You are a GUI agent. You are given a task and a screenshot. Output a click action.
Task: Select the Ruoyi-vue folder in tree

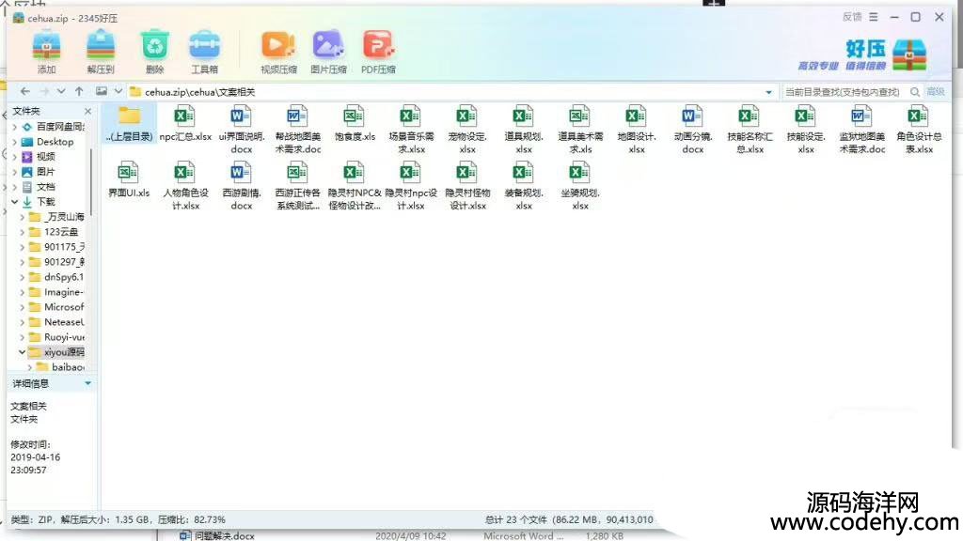(x=64, y=337)
